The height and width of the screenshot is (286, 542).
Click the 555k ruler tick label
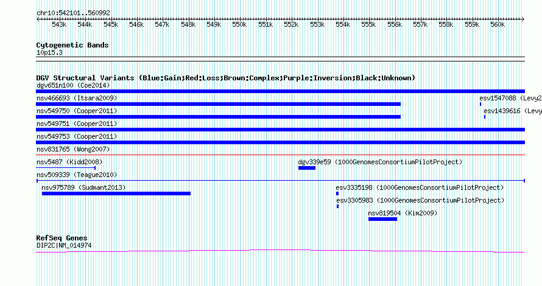[x=368, y=24]
